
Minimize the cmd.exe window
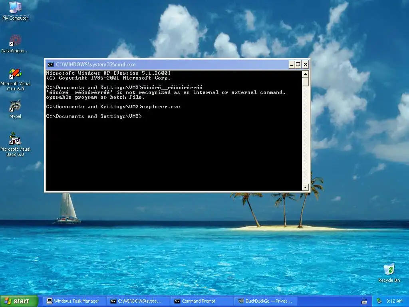pos(291,64)
